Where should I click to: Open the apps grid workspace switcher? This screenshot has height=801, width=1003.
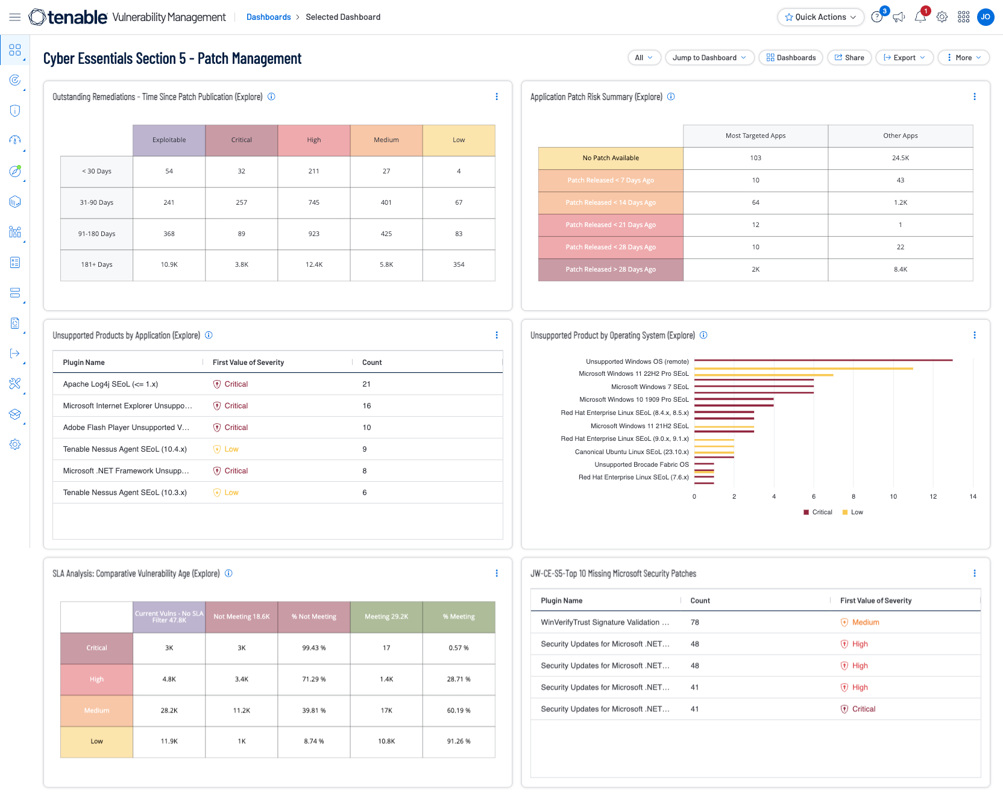click(x=964, y=17)
